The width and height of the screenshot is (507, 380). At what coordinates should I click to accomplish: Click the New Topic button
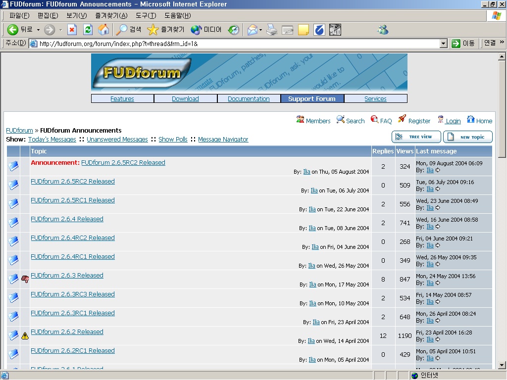pos(468,137)
